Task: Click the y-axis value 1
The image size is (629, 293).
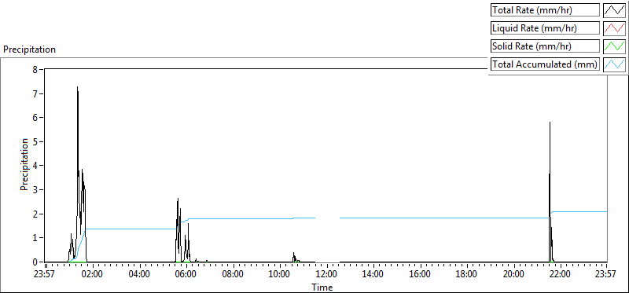Action: tap(35, 238)
